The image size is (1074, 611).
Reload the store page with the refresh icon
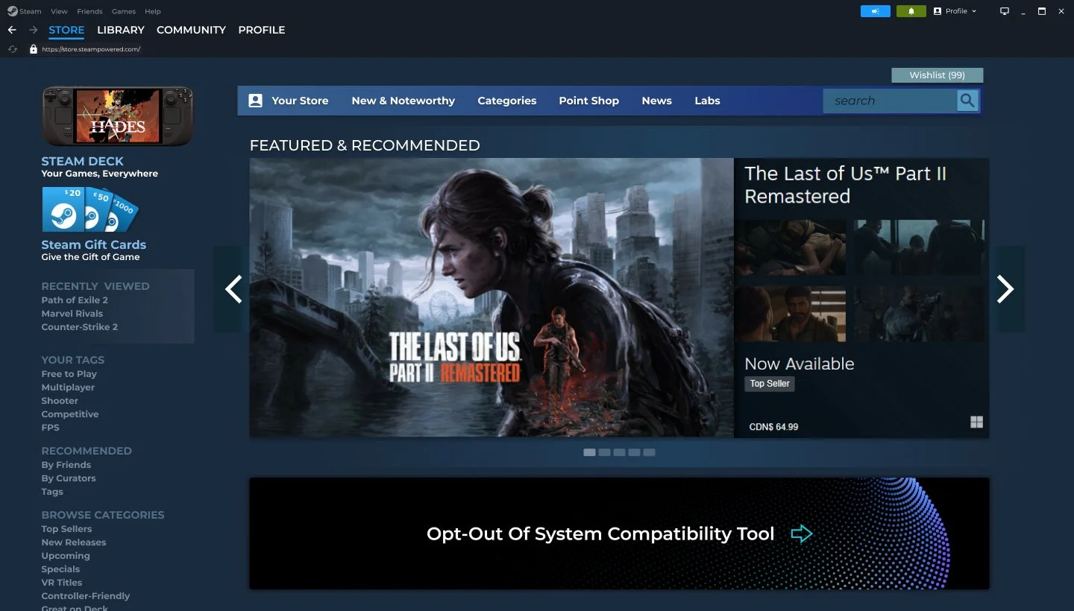12,49
